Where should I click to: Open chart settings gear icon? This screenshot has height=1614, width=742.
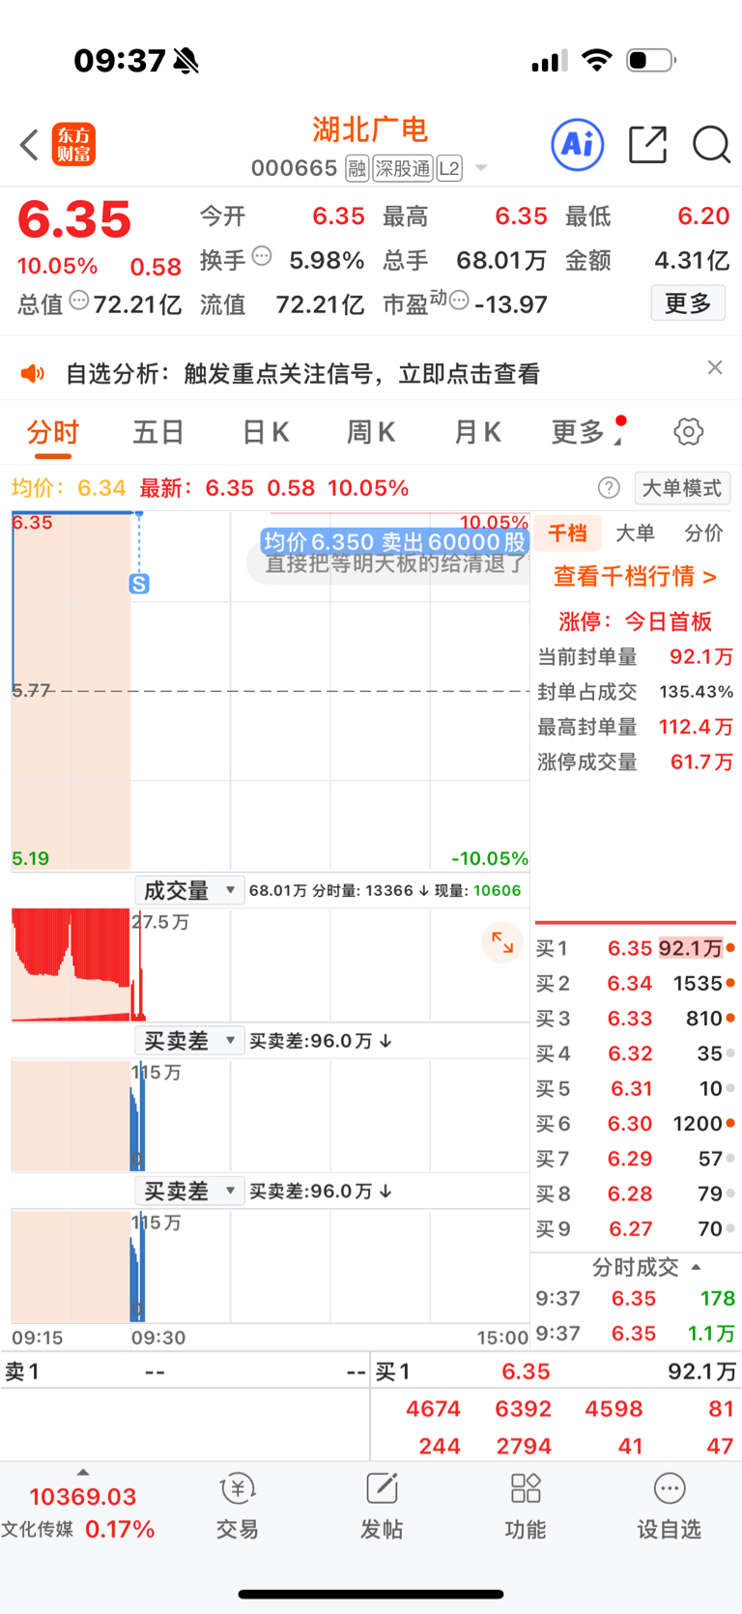point(689,432)
